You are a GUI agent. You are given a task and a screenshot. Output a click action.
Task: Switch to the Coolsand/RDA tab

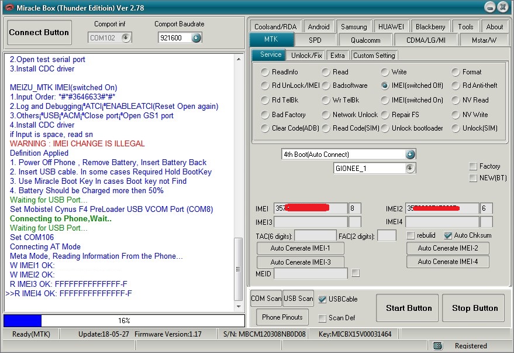275,26
